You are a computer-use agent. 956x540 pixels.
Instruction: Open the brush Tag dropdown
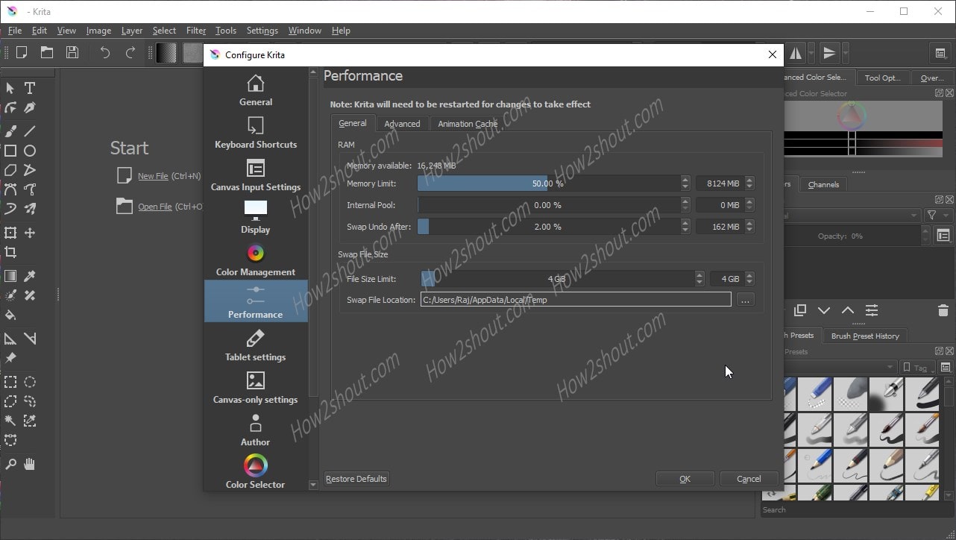(917, 368)
